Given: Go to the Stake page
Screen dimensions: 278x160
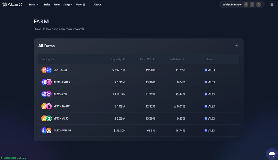Looking at the screenshot, I should (x=47, y=5).
